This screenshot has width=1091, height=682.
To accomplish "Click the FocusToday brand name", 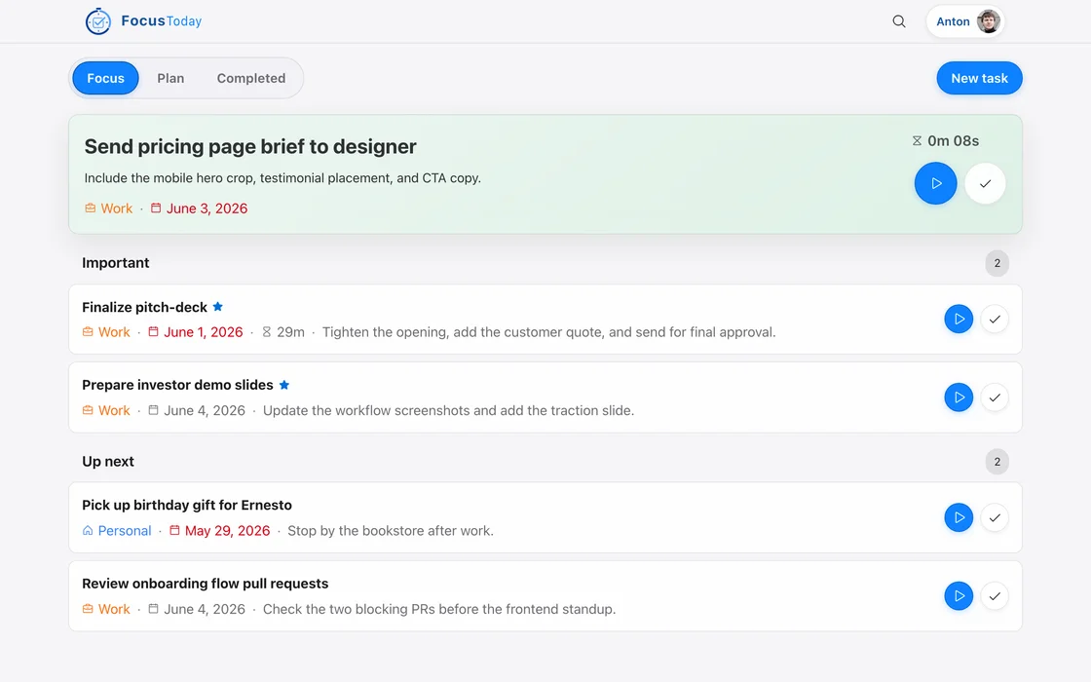I will [162, 20].
